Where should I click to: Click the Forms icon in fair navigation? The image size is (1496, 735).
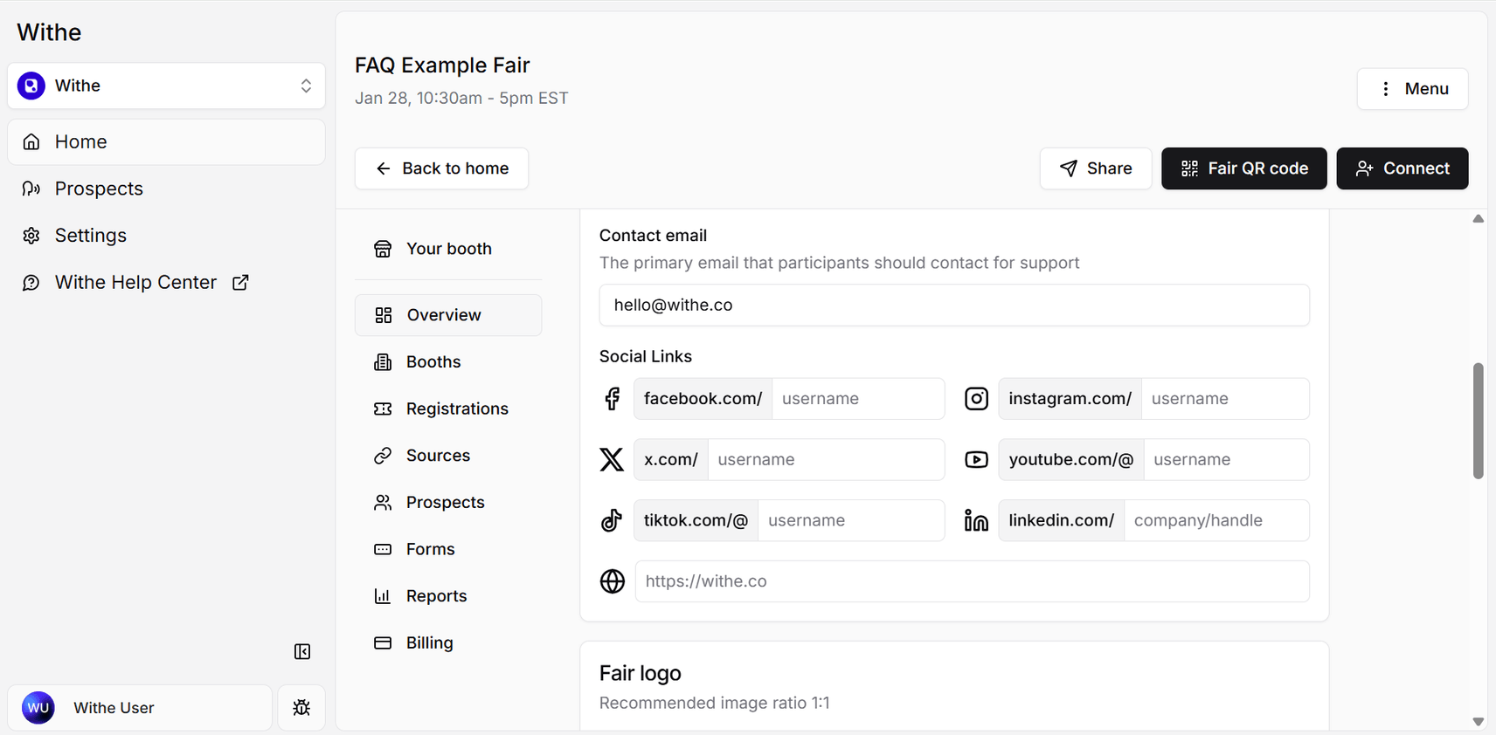(383, 549)
